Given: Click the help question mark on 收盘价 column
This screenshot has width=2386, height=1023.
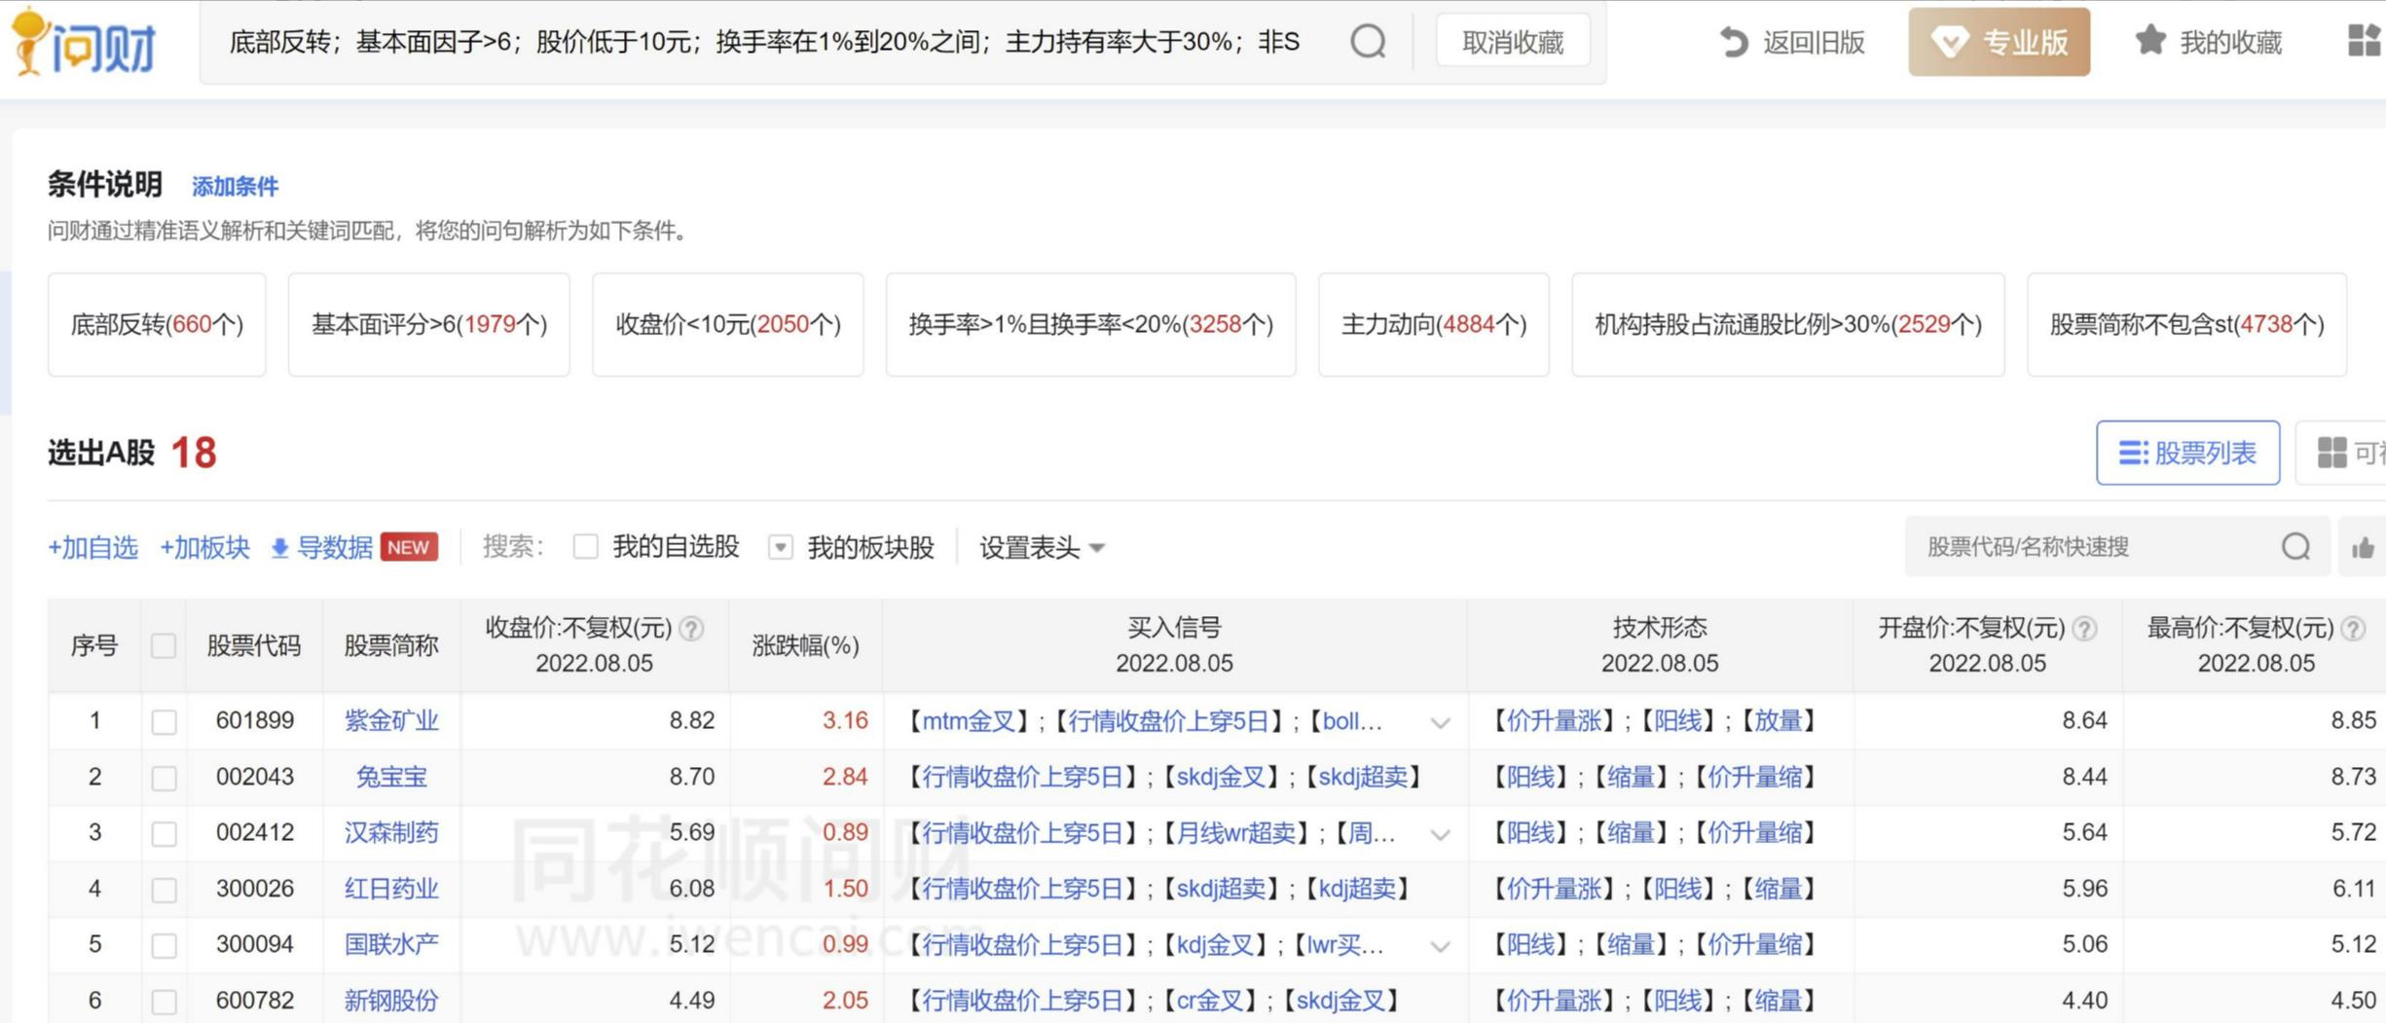Looking at the screenshot, I should [693, 628].
